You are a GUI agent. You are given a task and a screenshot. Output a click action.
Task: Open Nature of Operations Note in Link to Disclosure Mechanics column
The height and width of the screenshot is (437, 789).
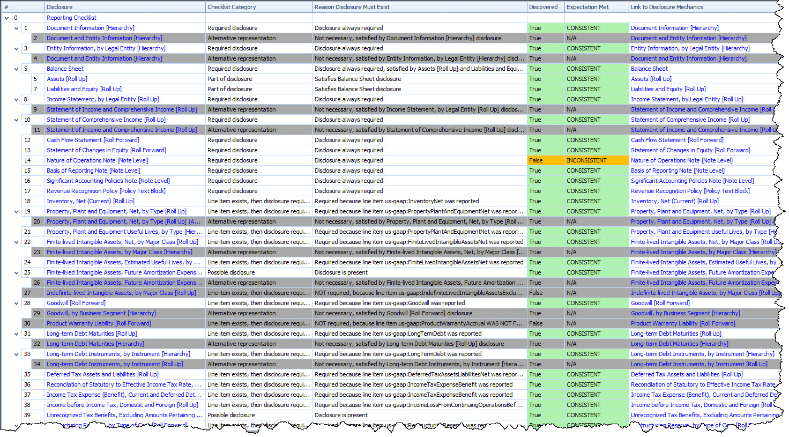point(682,160)
